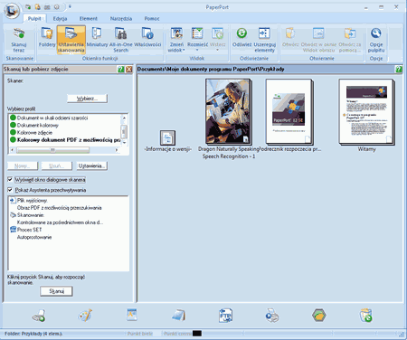Expand the Rozmieść dropdown arrow
This screenshot has height=340, width=407.
click(x=197, y=50)
